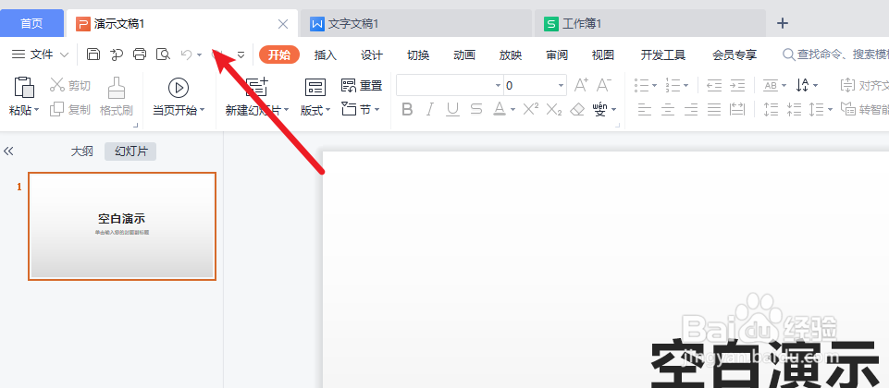Viewport: 889px width, 388px height.
Task: Toggle align left paragraph
Action: point(645,109)
